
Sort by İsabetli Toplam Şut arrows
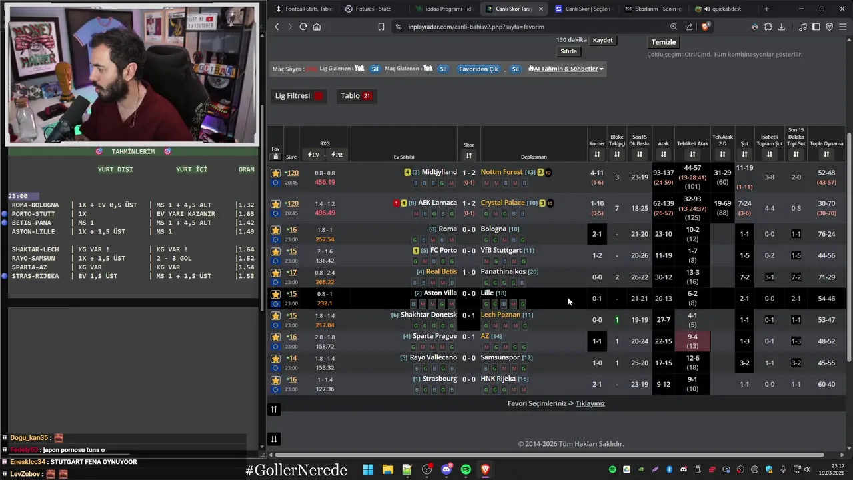[x=770, y=155]
